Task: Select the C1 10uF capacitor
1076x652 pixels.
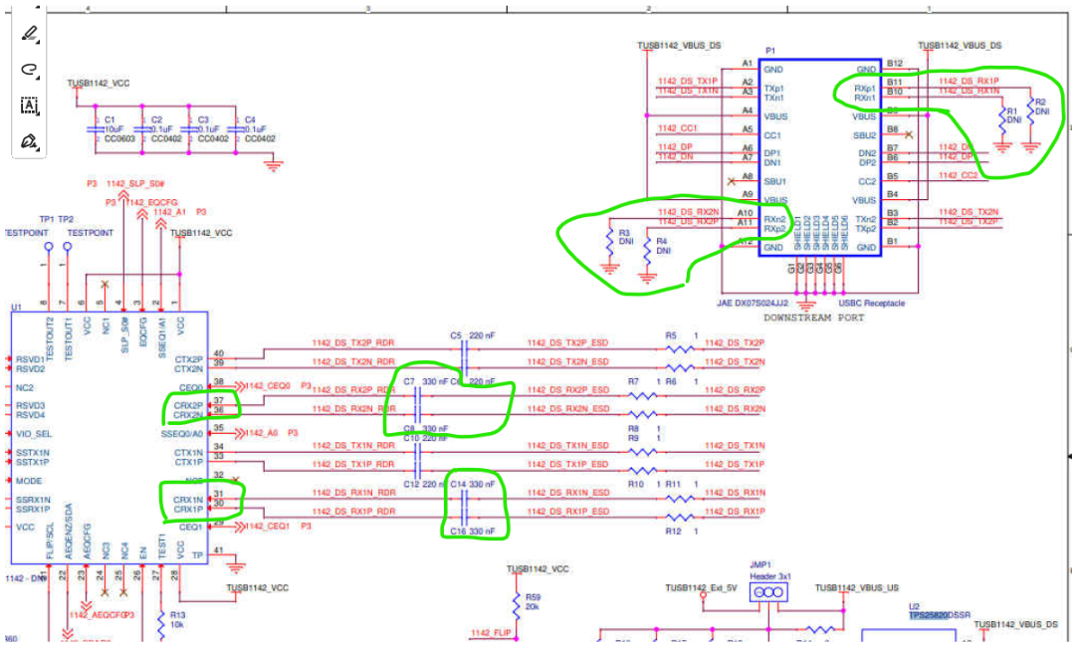Action: click(96, 129)
